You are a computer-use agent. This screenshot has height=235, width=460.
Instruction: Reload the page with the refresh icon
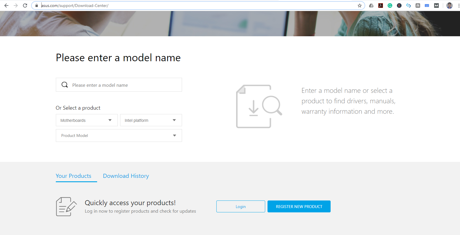pos(25,6)
